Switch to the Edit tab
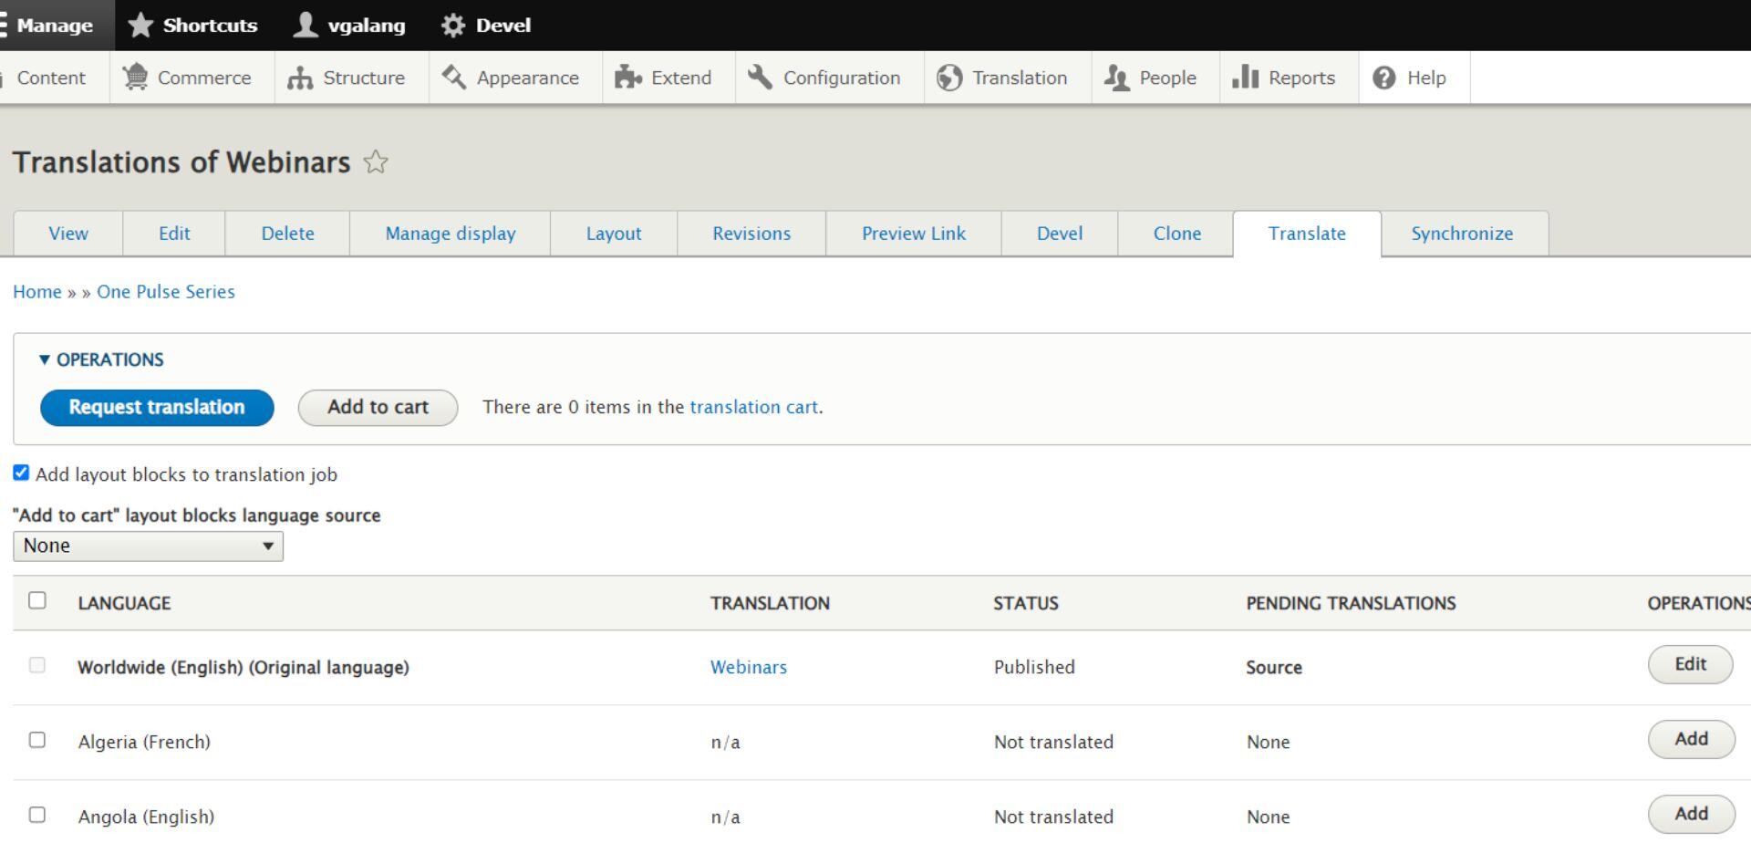This screenshot has height=843, width=1751. 174,234
